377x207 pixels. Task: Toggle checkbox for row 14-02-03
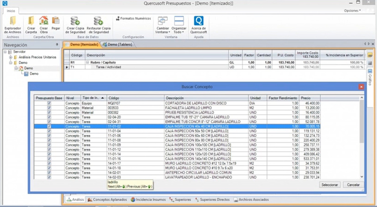tap(49, 177)
